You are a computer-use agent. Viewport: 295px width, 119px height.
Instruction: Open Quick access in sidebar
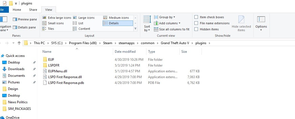click(15, 56)
